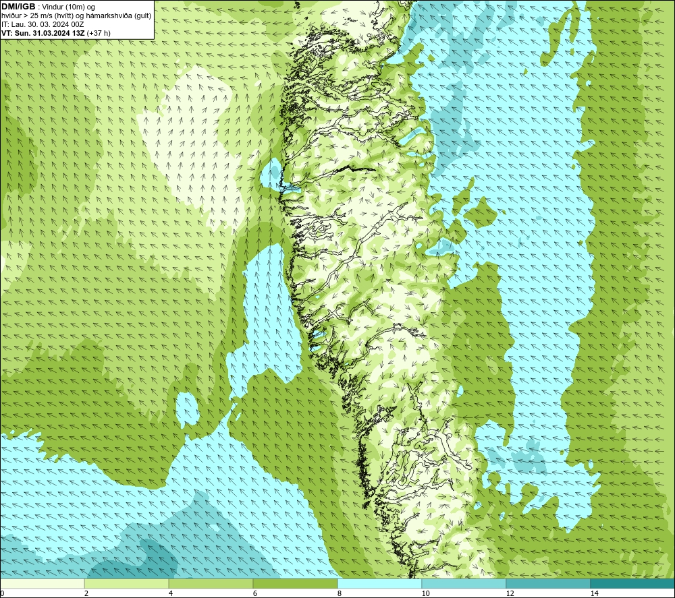Screen dimensions: 675x598
Task: Select the pale yellow 0–2 legend swatch
Action: (x=42, y=583)
